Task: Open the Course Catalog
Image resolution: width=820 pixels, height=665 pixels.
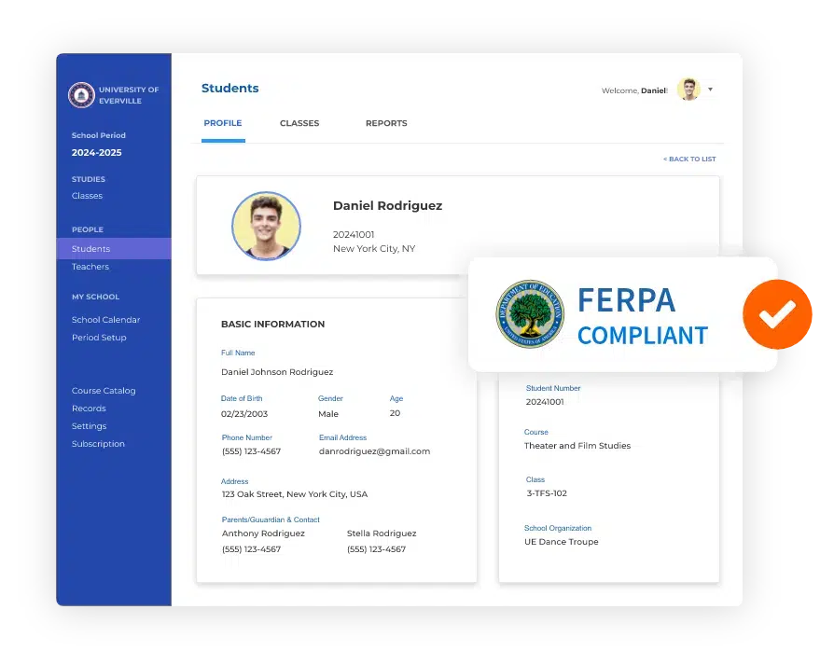Action: tap(104, 390)
